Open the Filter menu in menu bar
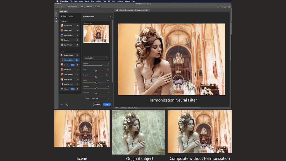Viewport: 286px width, 161px height. pyautogui.click(x=104, y=1)
